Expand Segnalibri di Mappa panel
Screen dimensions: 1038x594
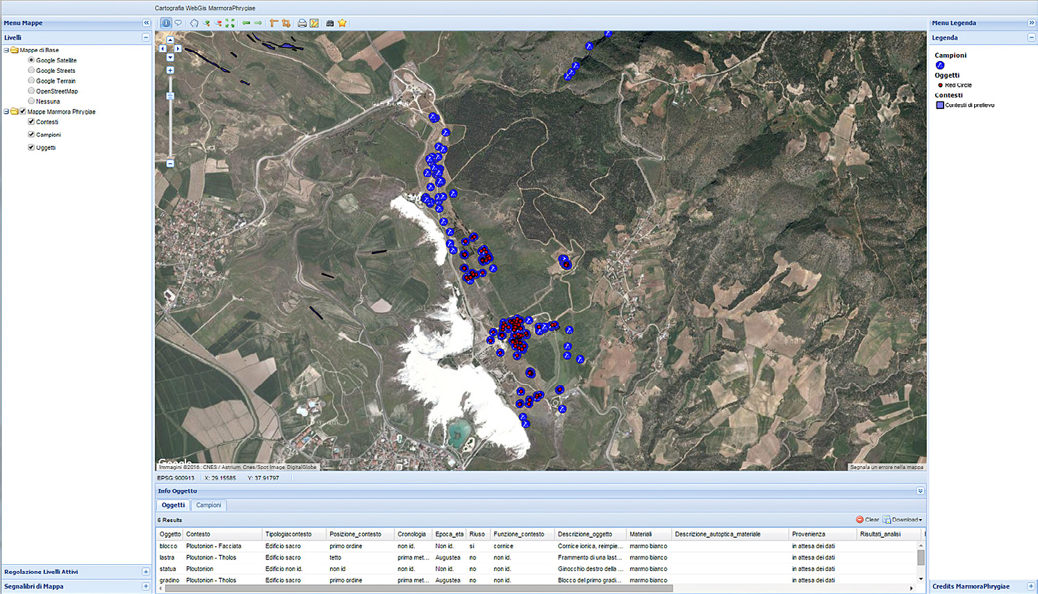[146, 586]
